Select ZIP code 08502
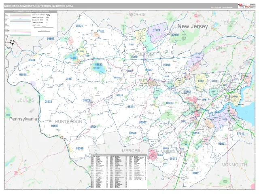Viewport: 259px width, 194px height. [143, 122]
